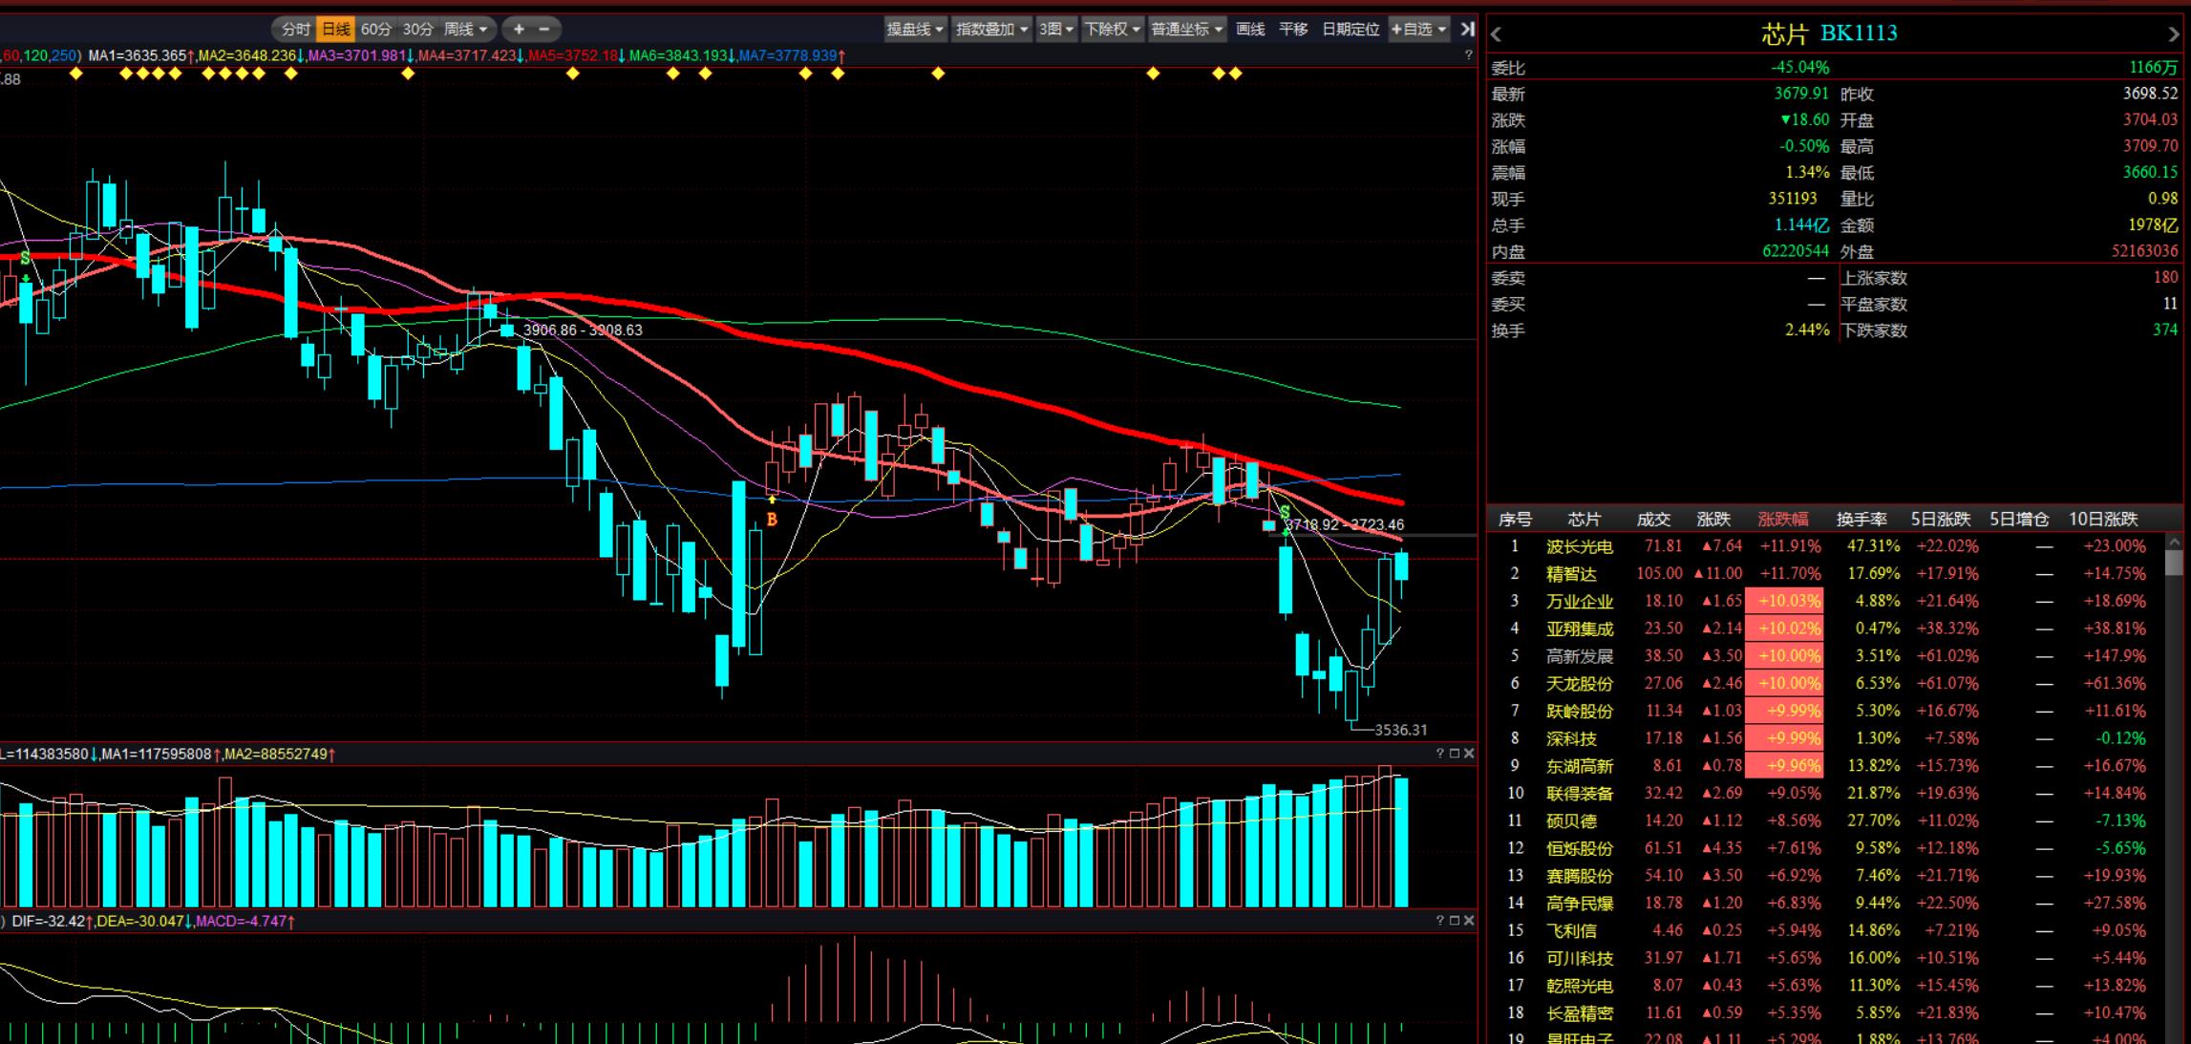The height and width of the screenshot is (1044, 2191).
Task: Click the 日期定位 button
Action: pyautogui.click(x=1350, y=30)
